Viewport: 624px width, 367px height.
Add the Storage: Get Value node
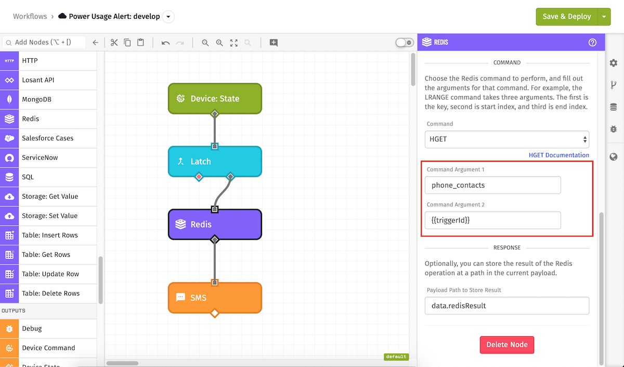click(48, 196)
